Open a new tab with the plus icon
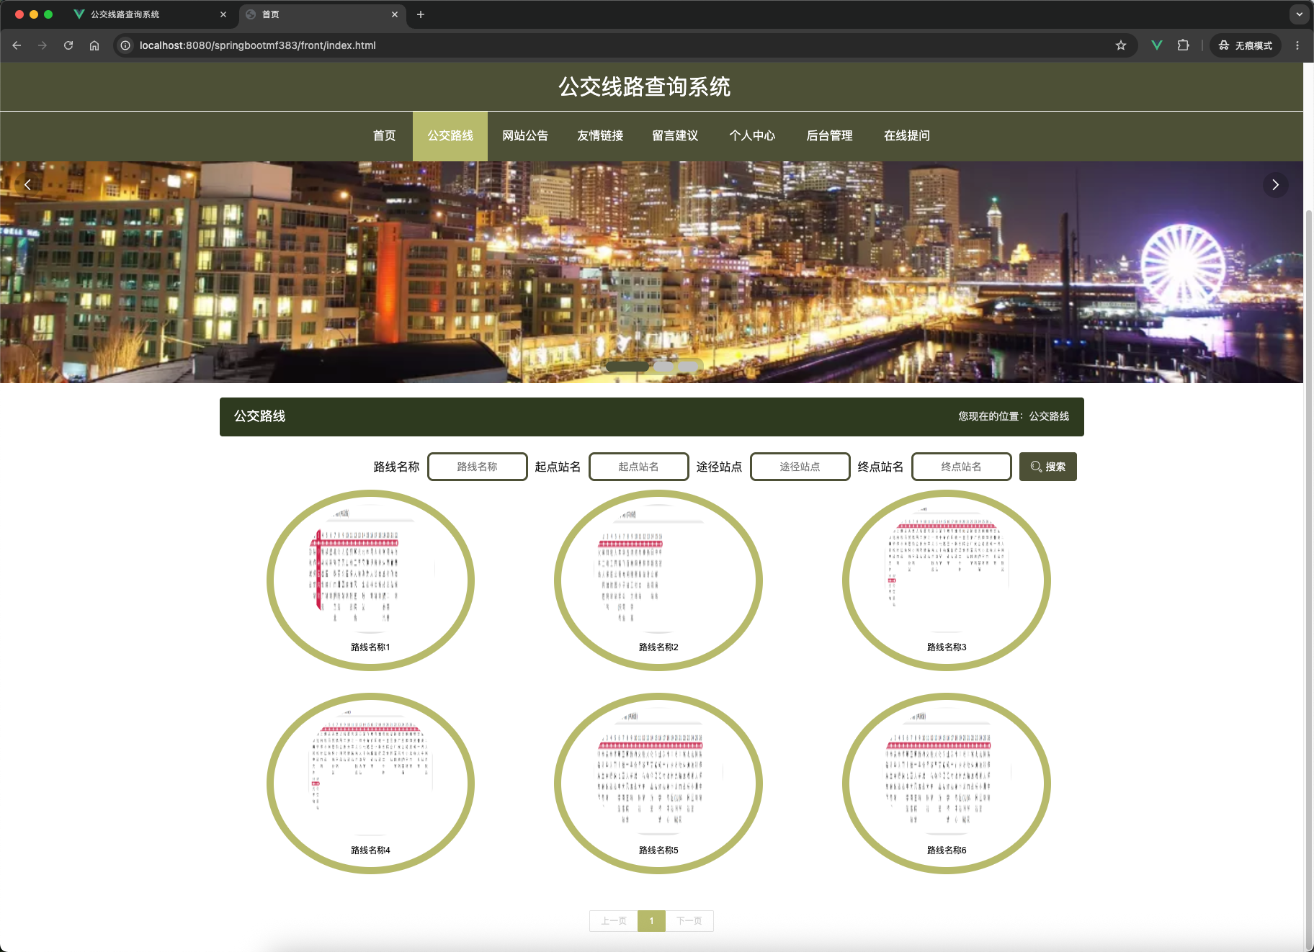The height and width of the screenshot is (952, 1314). coord(421,14)
